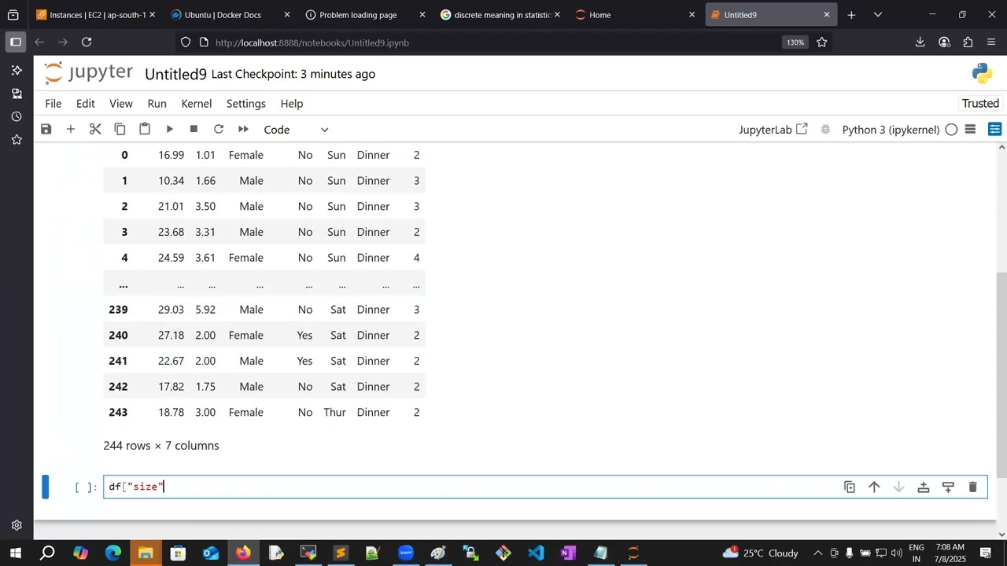Rename notebook by clicking Untitled9 title

click(175, 74)
